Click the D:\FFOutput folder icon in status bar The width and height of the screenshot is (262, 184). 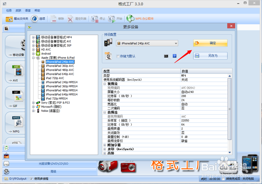click(x=6, y=179)
